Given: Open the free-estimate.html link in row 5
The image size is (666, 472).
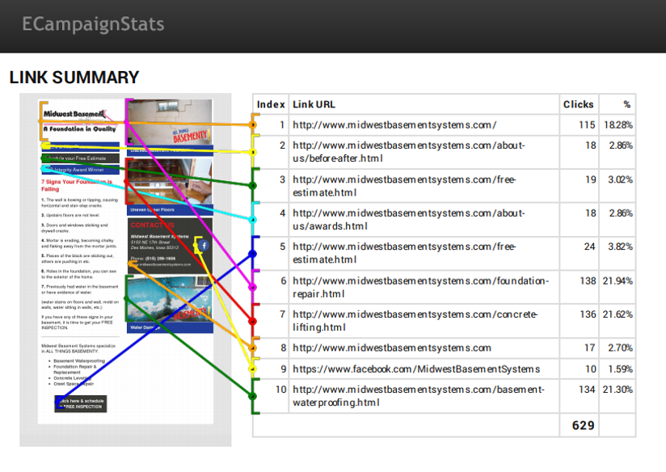Looking at the screenshot, I should (404, 253).
